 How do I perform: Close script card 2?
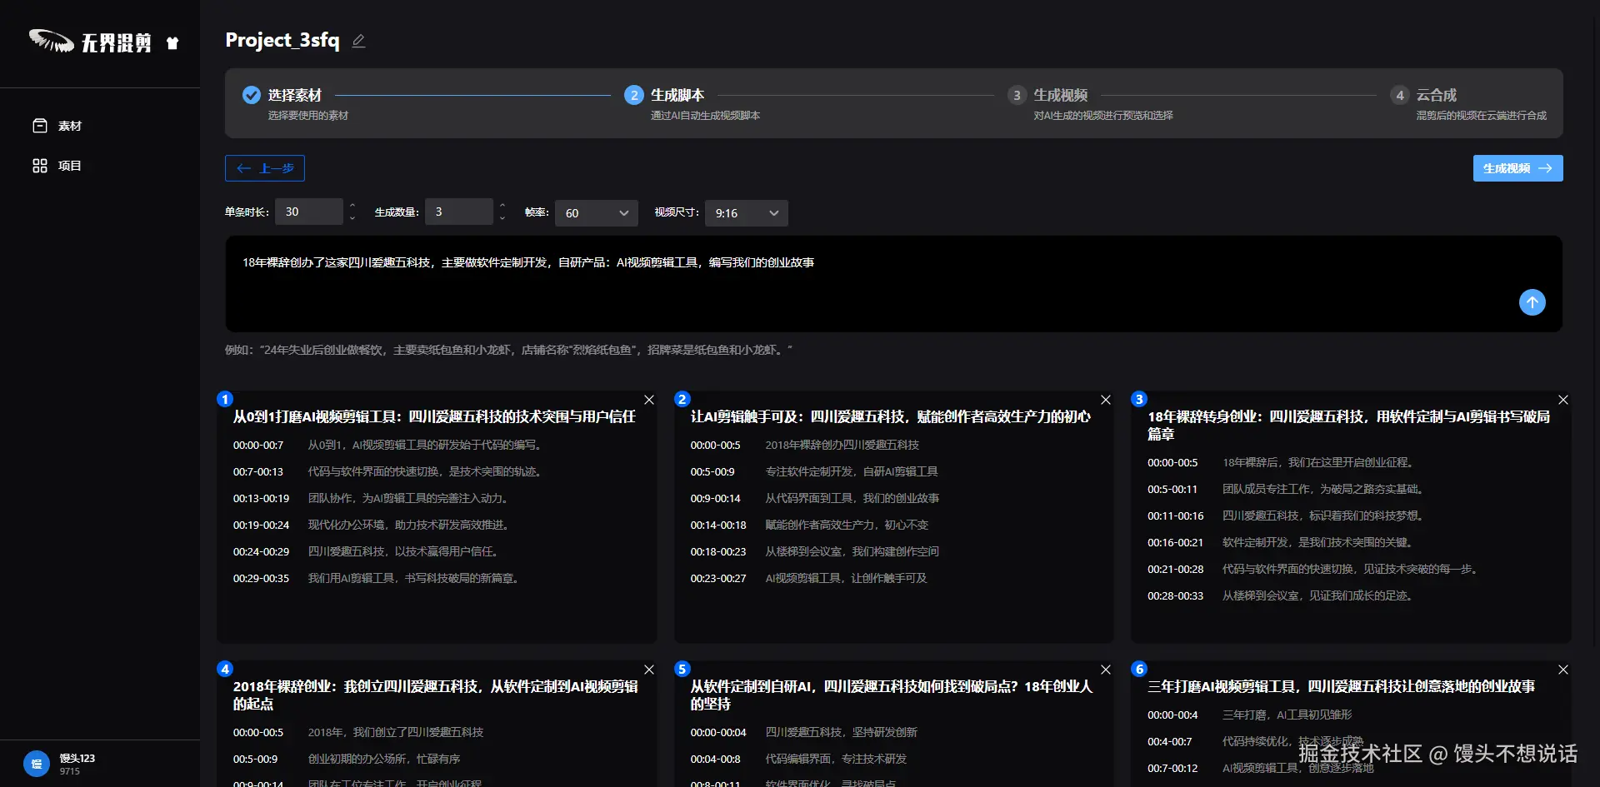[x=1106, y=400]
